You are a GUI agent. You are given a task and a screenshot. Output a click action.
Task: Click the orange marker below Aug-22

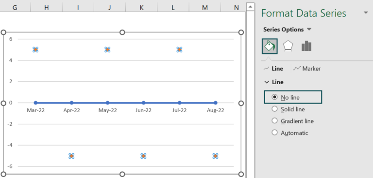coord(215,156)
